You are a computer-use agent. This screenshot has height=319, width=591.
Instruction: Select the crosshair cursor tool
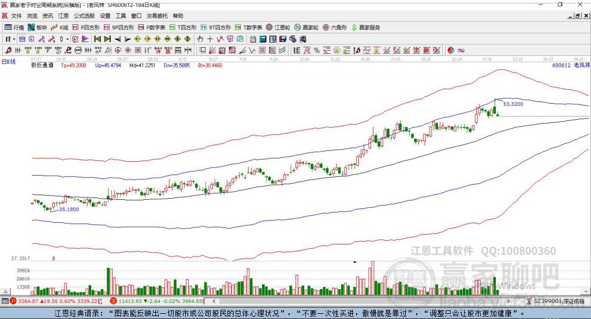210,39
